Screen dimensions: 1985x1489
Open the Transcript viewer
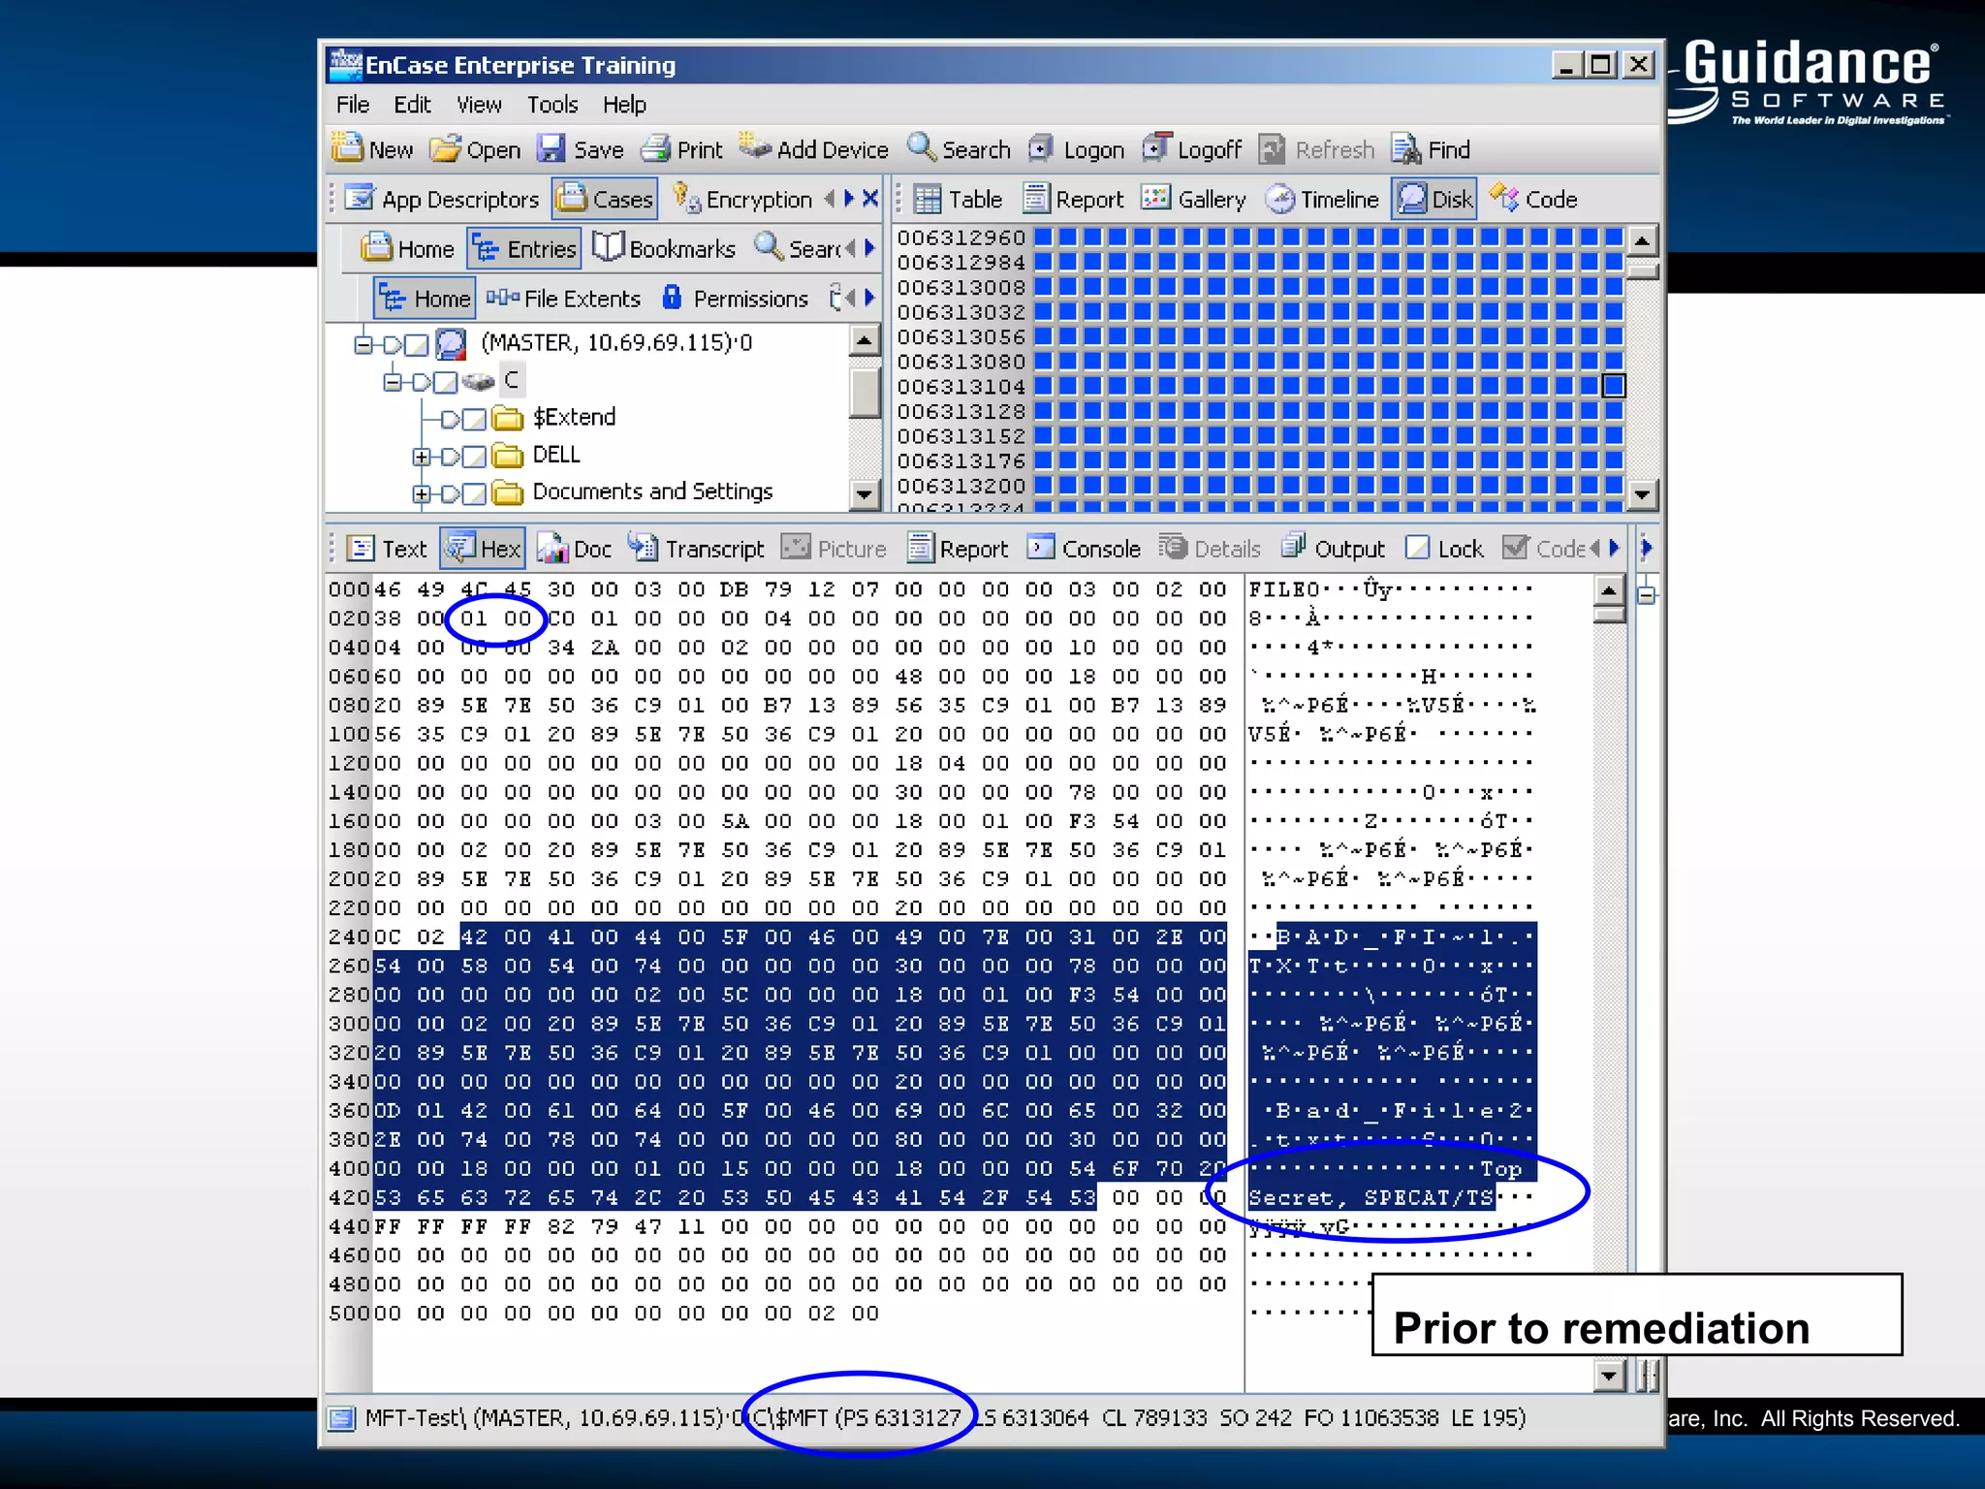[x=696, y=549]
